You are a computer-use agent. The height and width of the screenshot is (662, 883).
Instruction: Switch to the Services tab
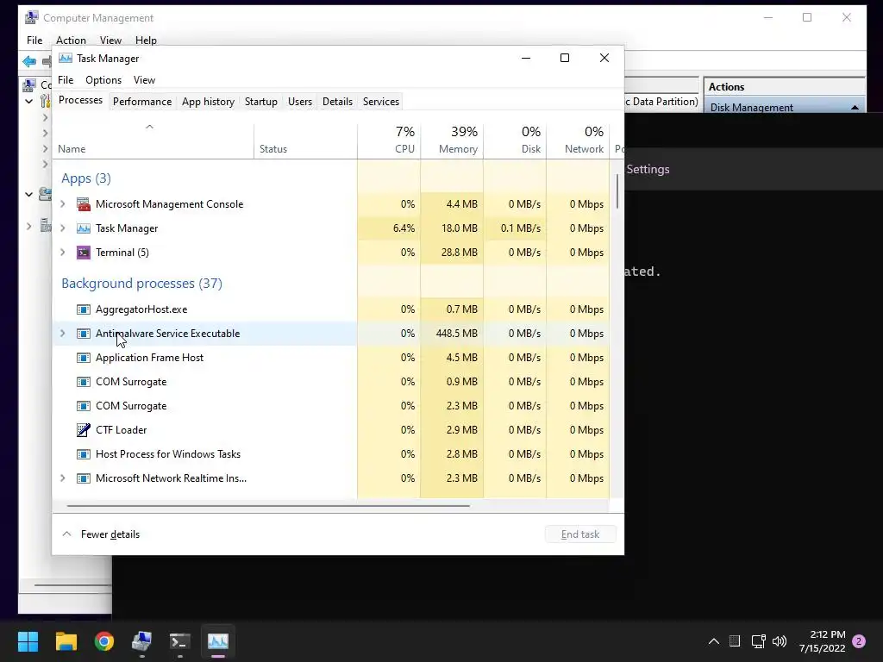pyautogui.click(x=380, y=102)
